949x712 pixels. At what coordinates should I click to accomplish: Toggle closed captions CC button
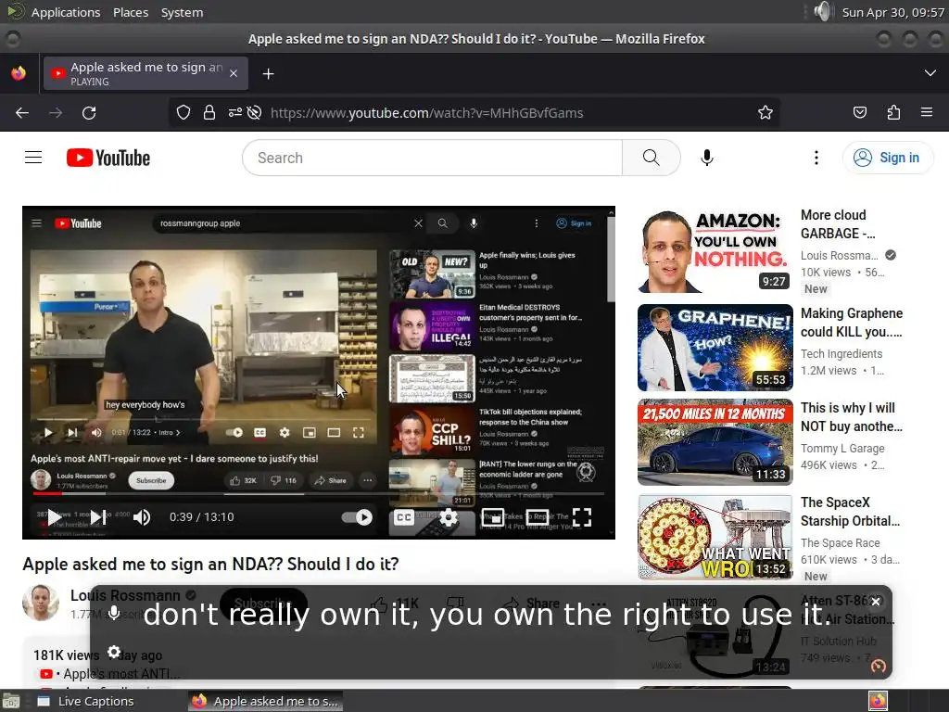(404, 517)
